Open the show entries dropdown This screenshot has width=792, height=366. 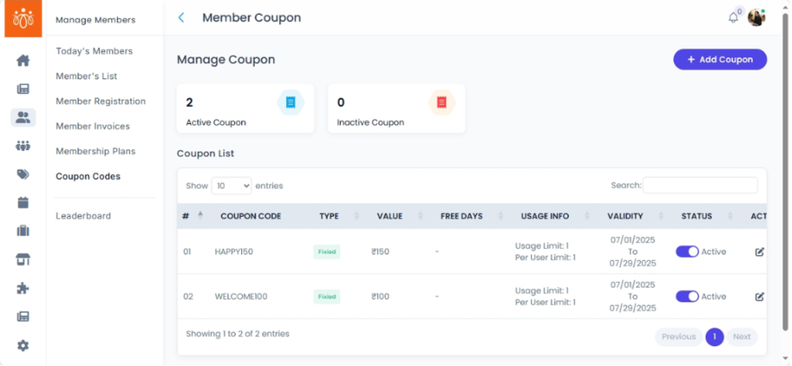[231, 185]
